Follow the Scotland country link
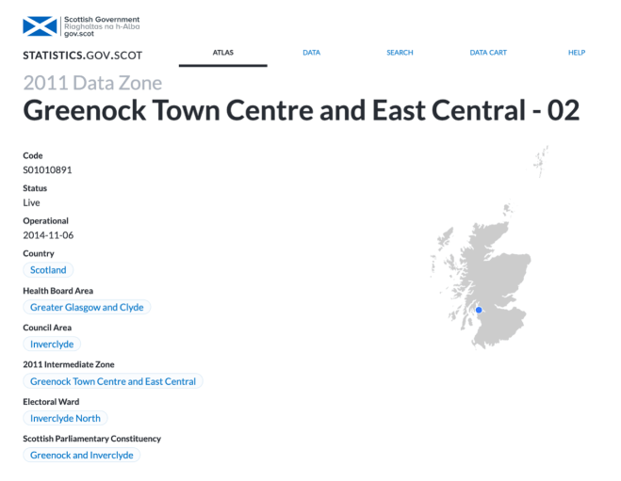 48,270
